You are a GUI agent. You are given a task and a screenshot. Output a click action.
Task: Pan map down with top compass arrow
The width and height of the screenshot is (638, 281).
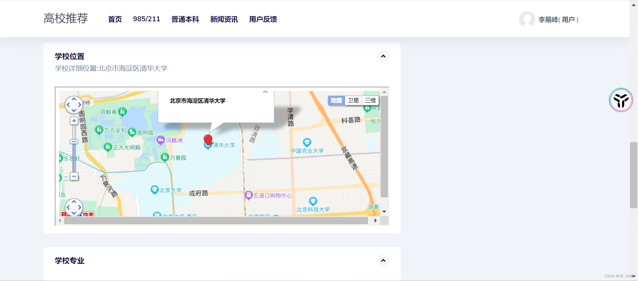[74, 110]
